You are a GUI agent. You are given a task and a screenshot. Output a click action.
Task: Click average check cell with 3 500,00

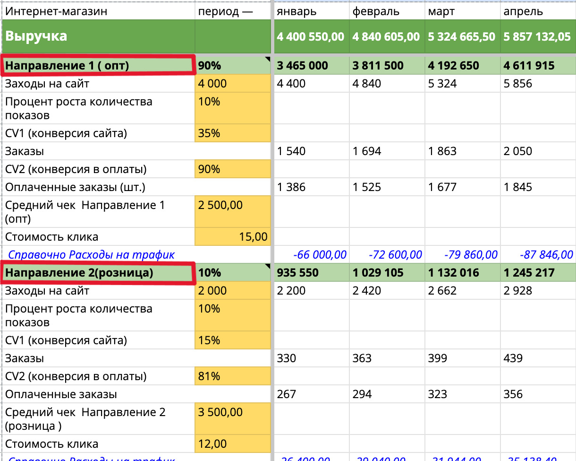tap(232, 419)
